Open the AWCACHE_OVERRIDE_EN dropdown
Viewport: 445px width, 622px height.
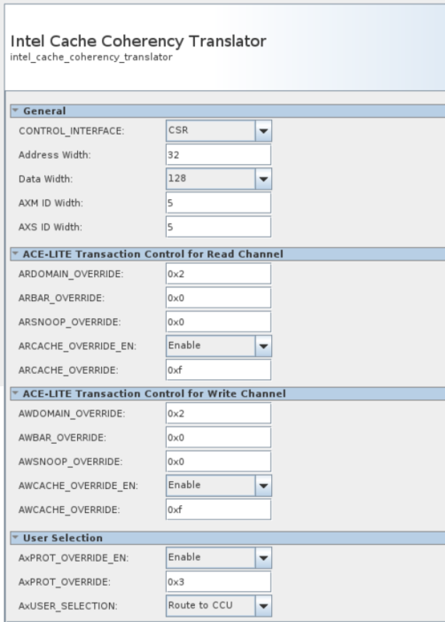click(x=219, y=486)
